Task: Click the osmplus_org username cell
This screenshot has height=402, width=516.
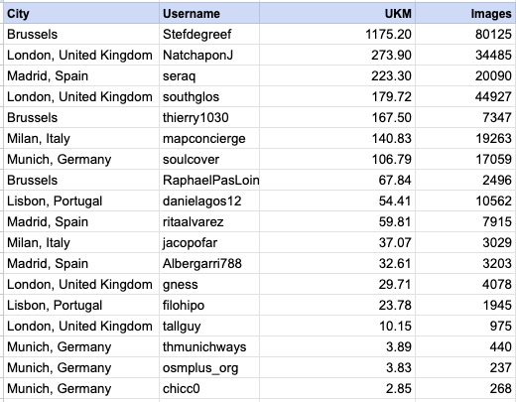Action: coord(209,367)
